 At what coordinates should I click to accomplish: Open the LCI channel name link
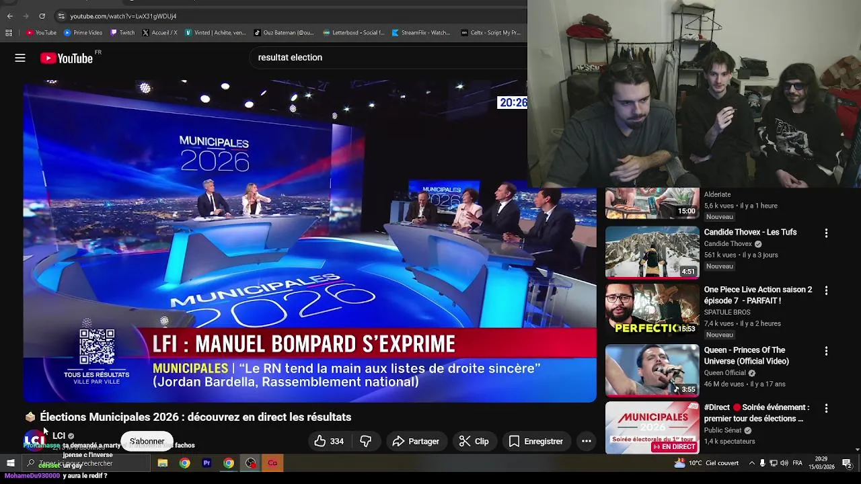coord(59,436)
